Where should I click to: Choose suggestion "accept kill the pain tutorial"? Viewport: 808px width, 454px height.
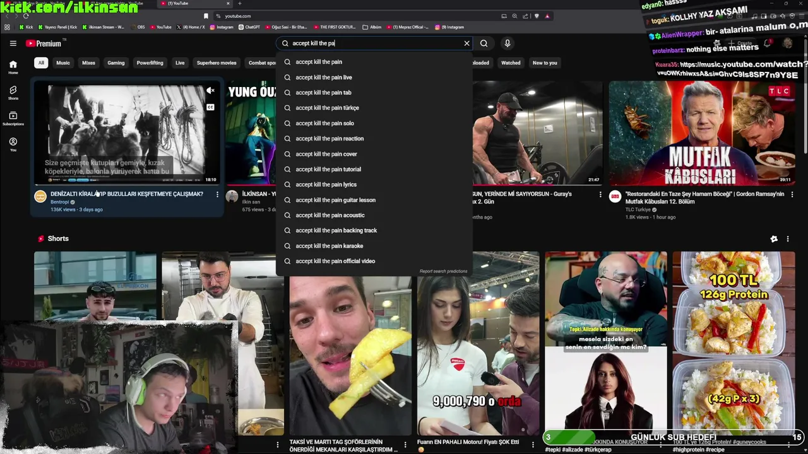pyautogui.click(x=374, y=169)
